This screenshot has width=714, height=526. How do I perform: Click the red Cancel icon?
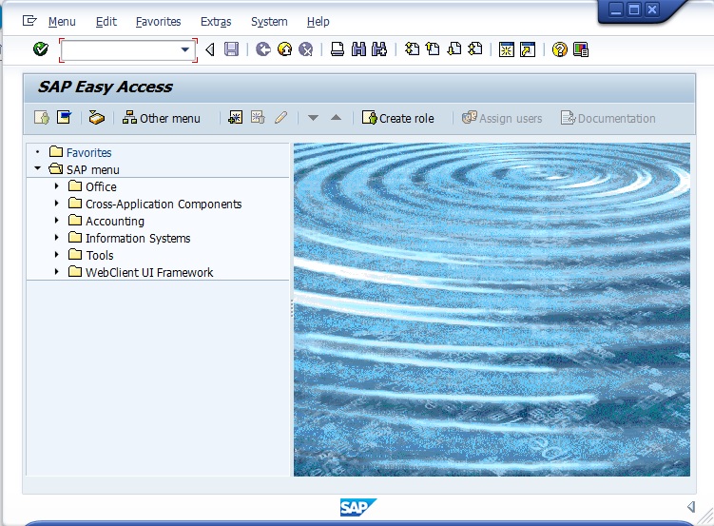pos(305,49)
